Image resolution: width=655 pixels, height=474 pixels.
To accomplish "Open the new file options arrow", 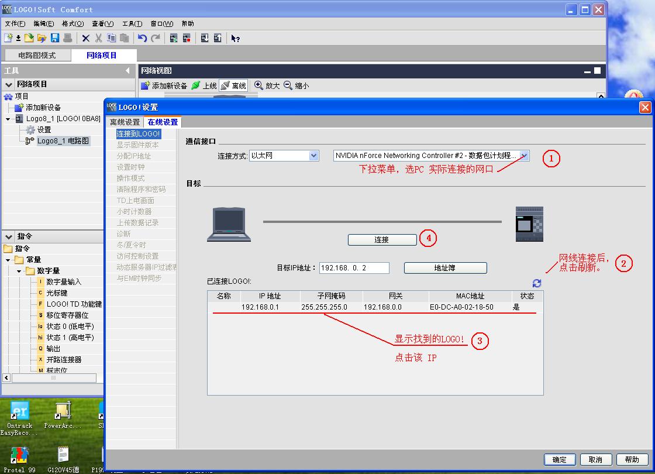I will pos(18,39).
